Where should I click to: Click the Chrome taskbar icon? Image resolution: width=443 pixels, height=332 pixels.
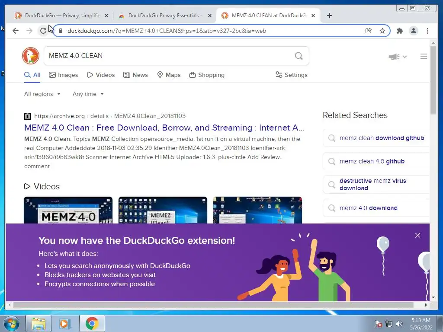coord(92,323)
